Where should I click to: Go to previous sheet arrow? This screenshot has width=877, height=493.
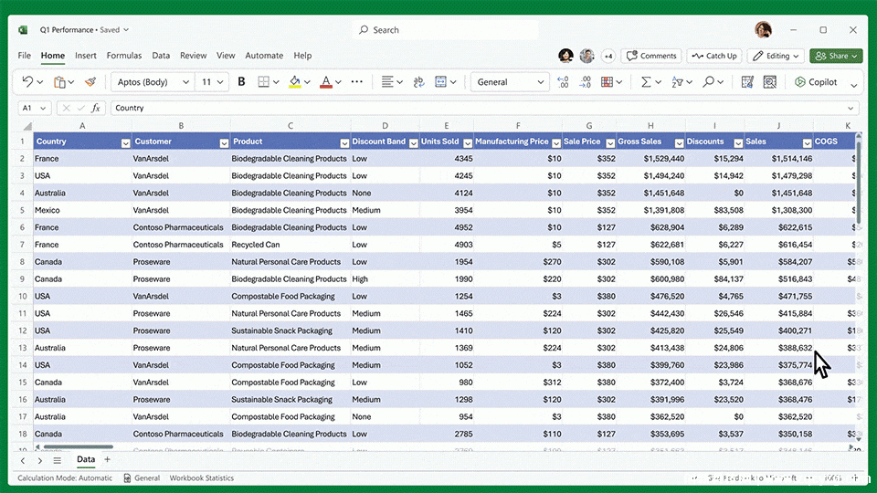(22, 460)
